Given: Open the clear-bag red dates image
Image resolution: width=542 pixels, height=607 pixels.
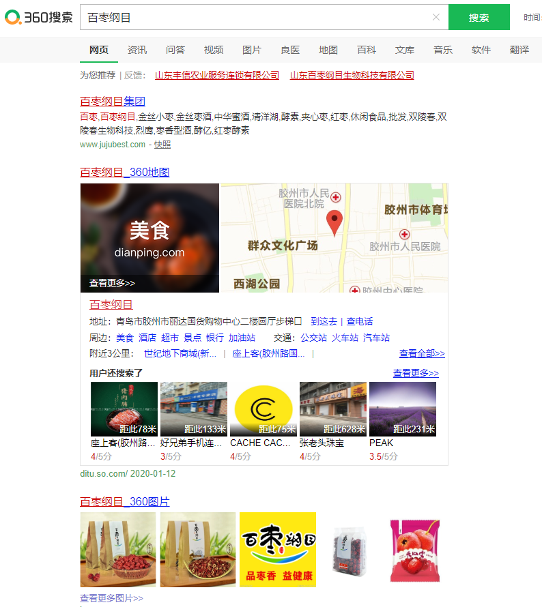Looking at the screenshot, I should [350, 551].
